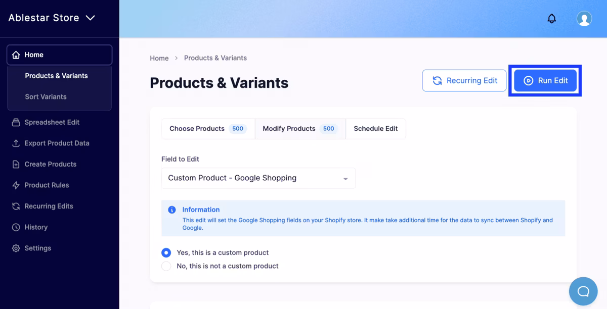The width and height of the screenshot is (607, 309).
Task: Click the Export Product Data upload icon
Action: pos(16,143)
